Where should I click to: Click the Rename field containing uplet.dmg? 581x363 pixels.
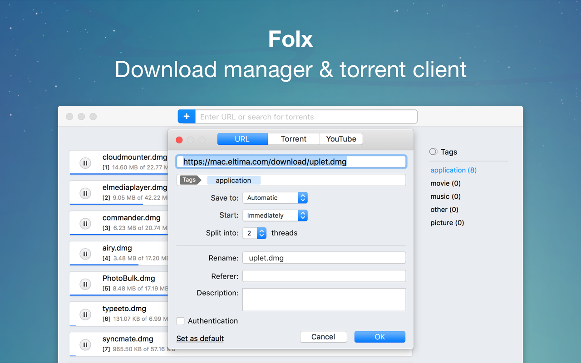point(324,258)
